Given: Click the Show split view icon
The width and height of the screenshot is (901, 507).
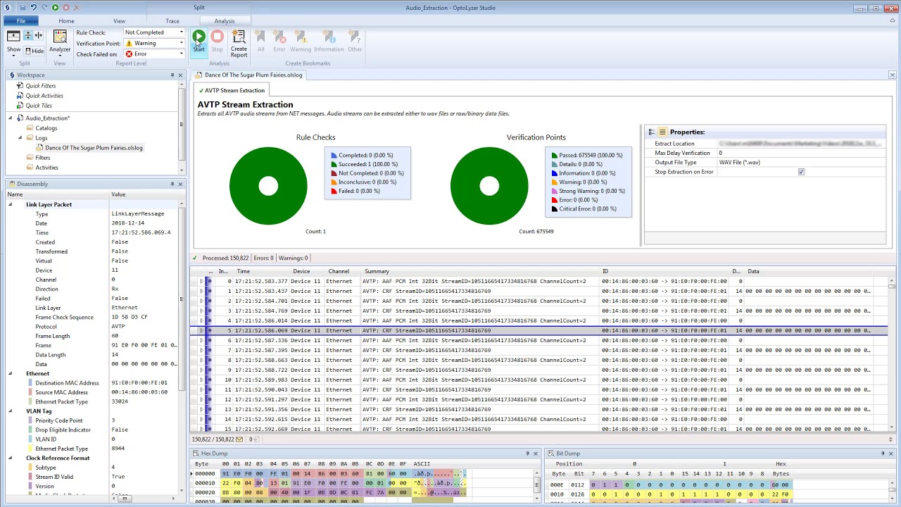Looking at the screenshot, I should pos(13,41).
